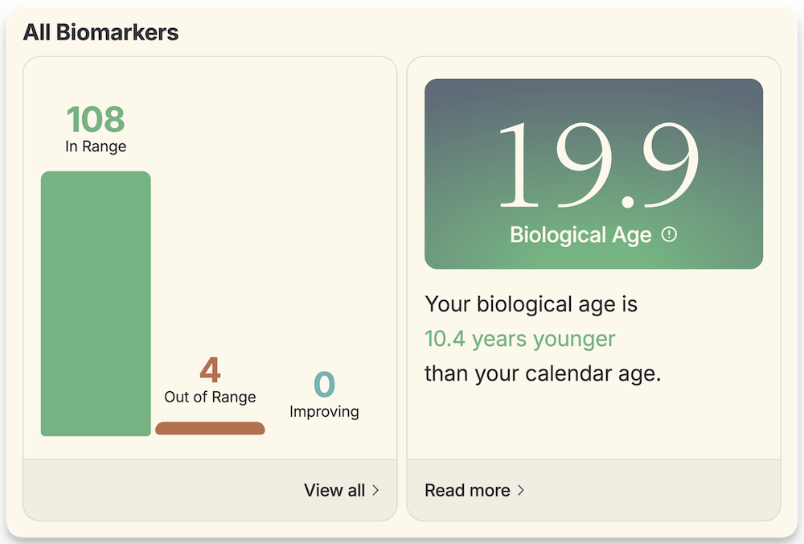
Task: Click the Read more chevron arrow
Action: coord(523,490)
